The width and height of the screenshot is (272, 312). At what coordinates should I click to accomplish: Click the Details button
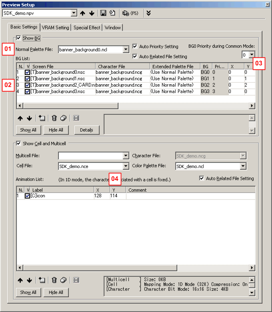tap(86, 130)
